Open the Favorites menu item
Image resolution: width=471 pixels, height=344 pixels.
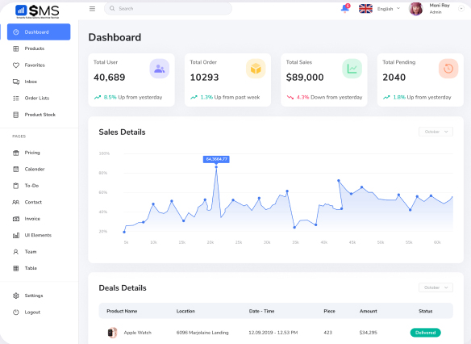tap(35, 65)
